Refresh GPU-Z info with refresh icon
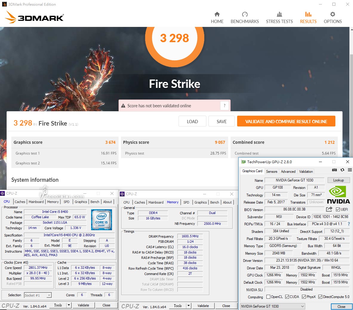353x310 pixels. (343, 170)
